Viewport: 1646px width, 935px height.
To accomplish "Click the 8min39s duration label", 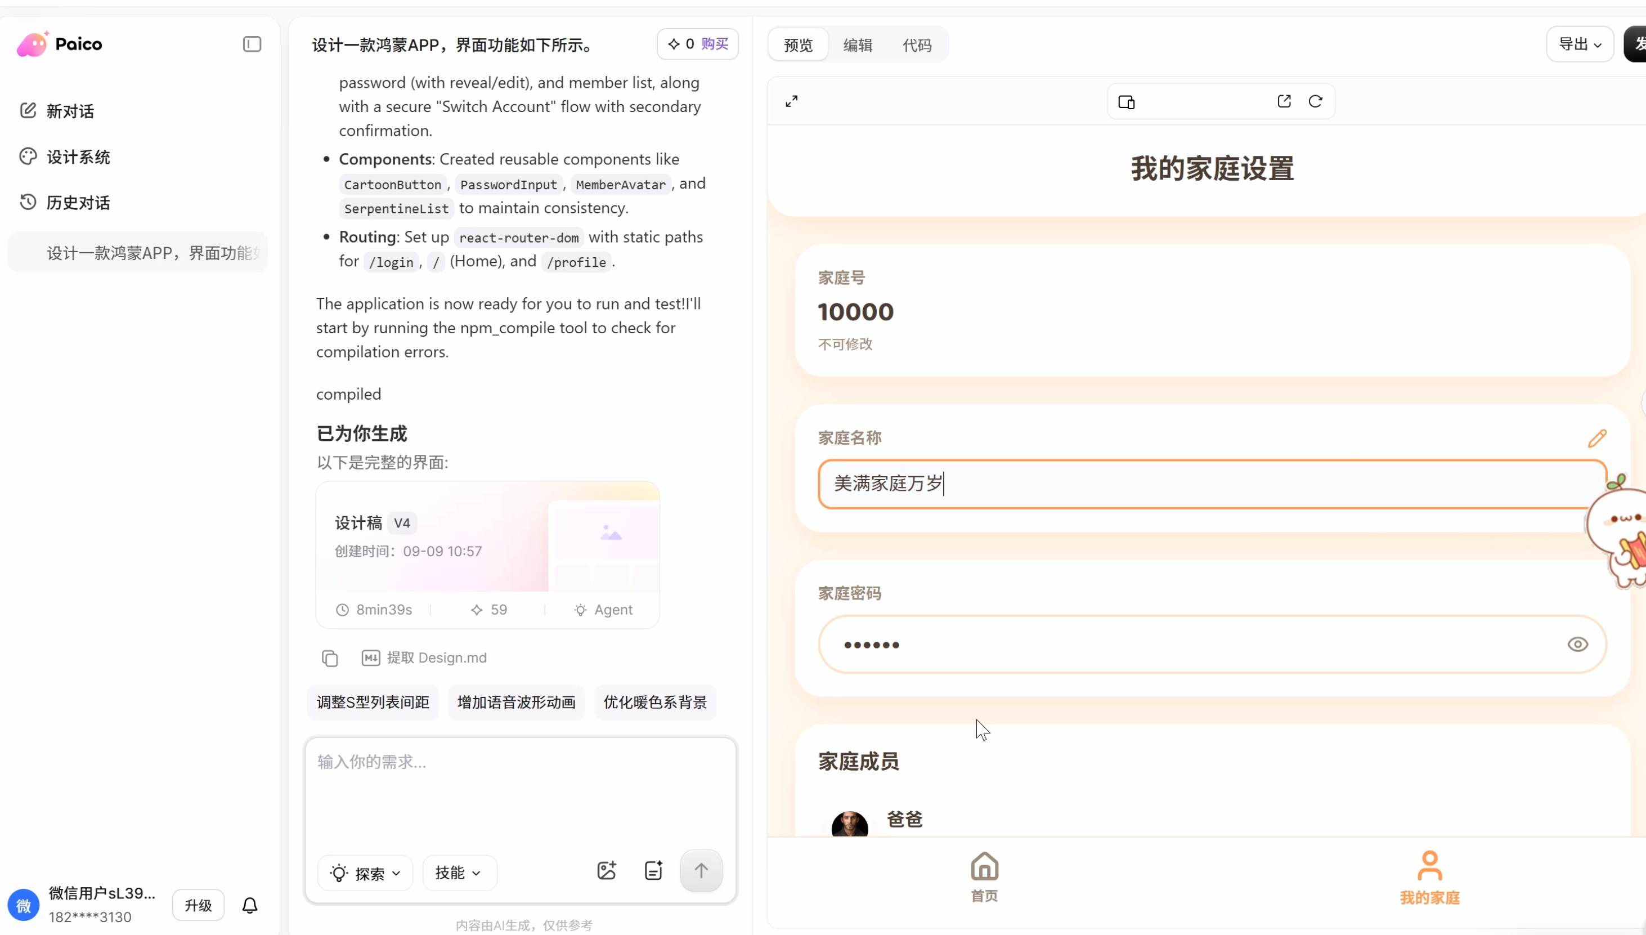I will click(x=374, y=610).
